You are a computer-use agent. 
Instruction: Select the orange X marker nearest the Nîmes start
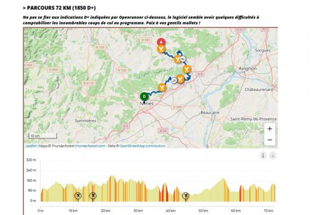click(x=162, y=87)
